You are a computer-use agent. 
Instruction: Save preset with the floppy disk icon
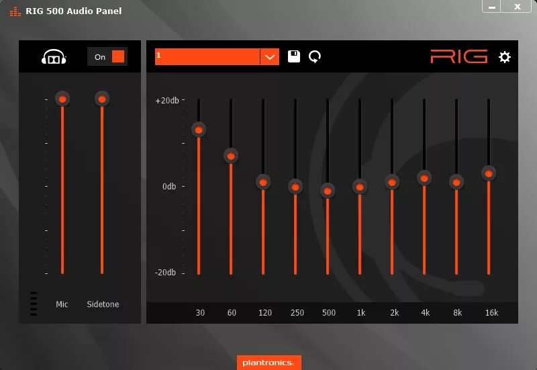click(x=294, y=56)
